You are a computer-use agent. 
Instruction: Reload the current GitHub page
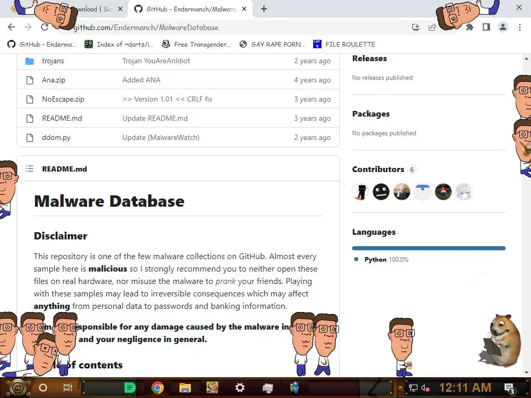pyautogui.click(x=45, y=27)
